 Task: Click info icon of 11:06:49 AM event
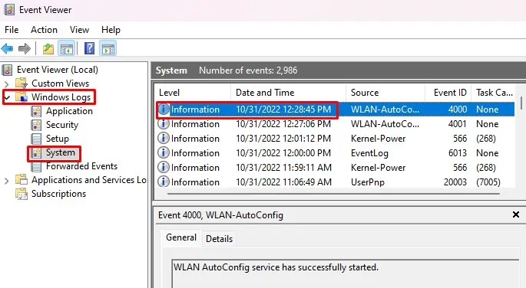pos(164,182)
